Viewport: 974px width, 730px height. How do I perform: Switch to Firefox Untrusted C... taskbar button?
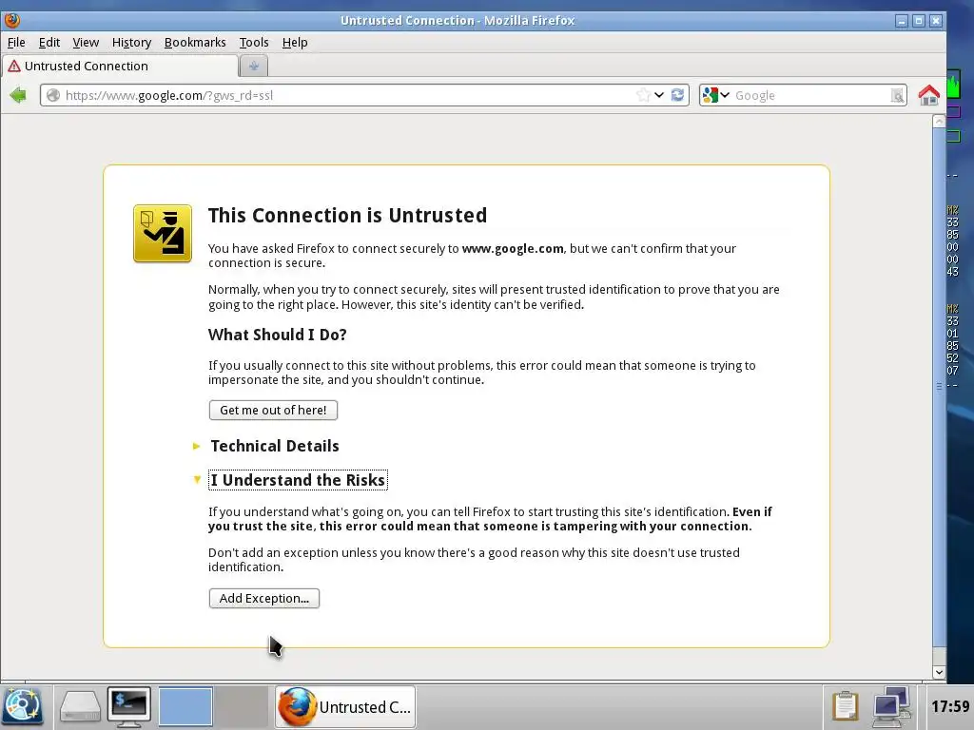[344, 706]
